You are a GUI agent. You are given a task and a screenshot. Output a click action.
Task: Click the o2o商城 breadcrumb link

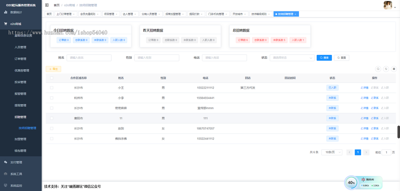[x=69, y=5]
